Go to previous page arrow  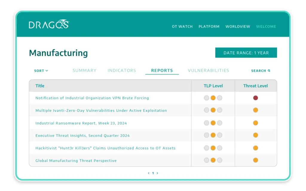149,173
